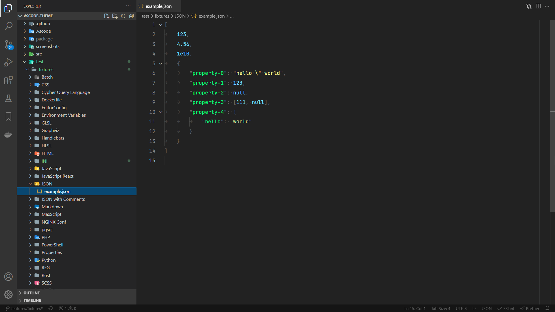Collapse the JSON folder in tree
The width and height of the screenshot is (555, 312).
point(47,184)
